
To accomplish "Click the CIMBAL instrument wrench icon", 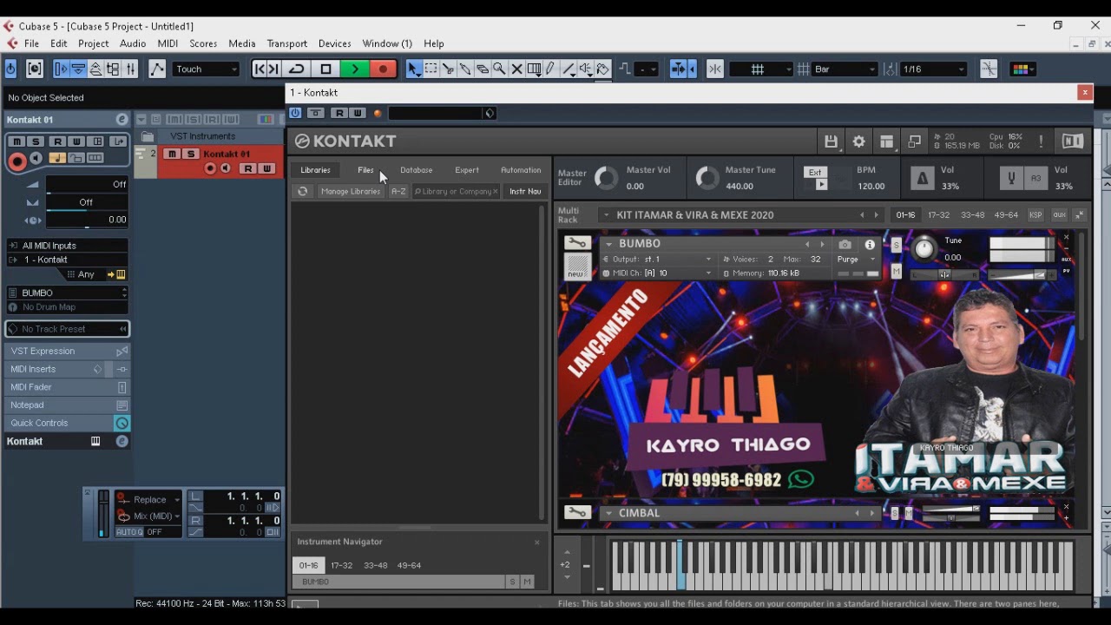I will (x=576, y=512).
